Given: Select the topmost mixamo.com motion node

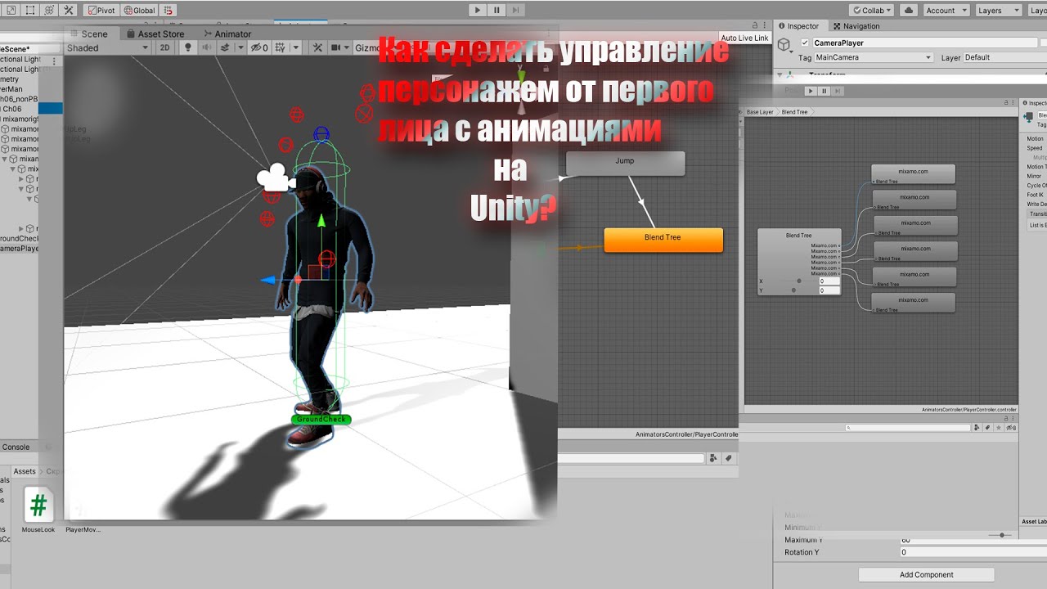Looking at the screenshot, I should (x=914, y=173).
